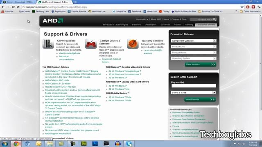The image size is (262, 147).
Task: Click Learn about AMD's warranty link
Action: (153, 52)
